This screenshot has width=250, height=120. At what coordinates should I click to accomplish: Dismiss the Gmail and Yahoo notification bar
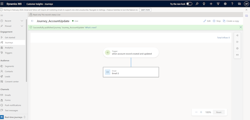(246, 10)
